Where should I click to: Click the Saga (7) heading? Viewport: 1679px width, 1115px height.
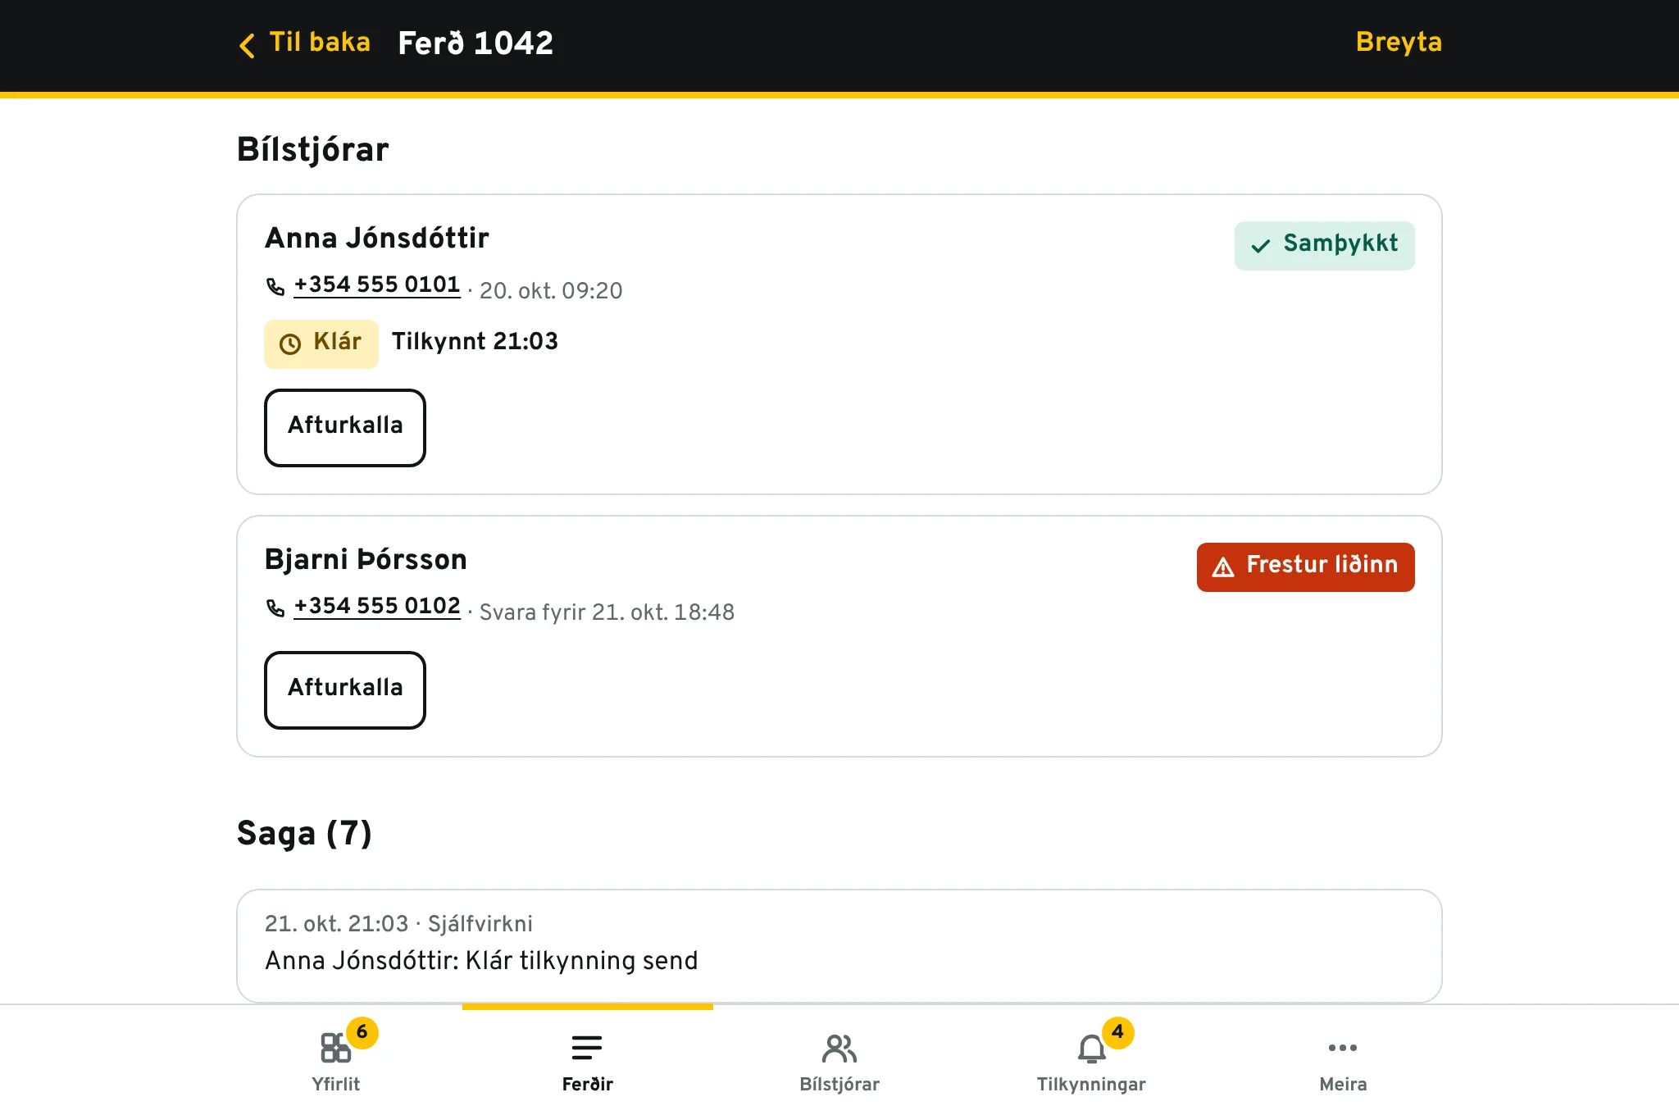click(304, 834)
